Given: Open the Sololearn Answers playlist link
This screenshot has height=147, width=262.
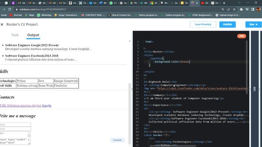Looking at the screenshot, I should [x=20, y=105].
